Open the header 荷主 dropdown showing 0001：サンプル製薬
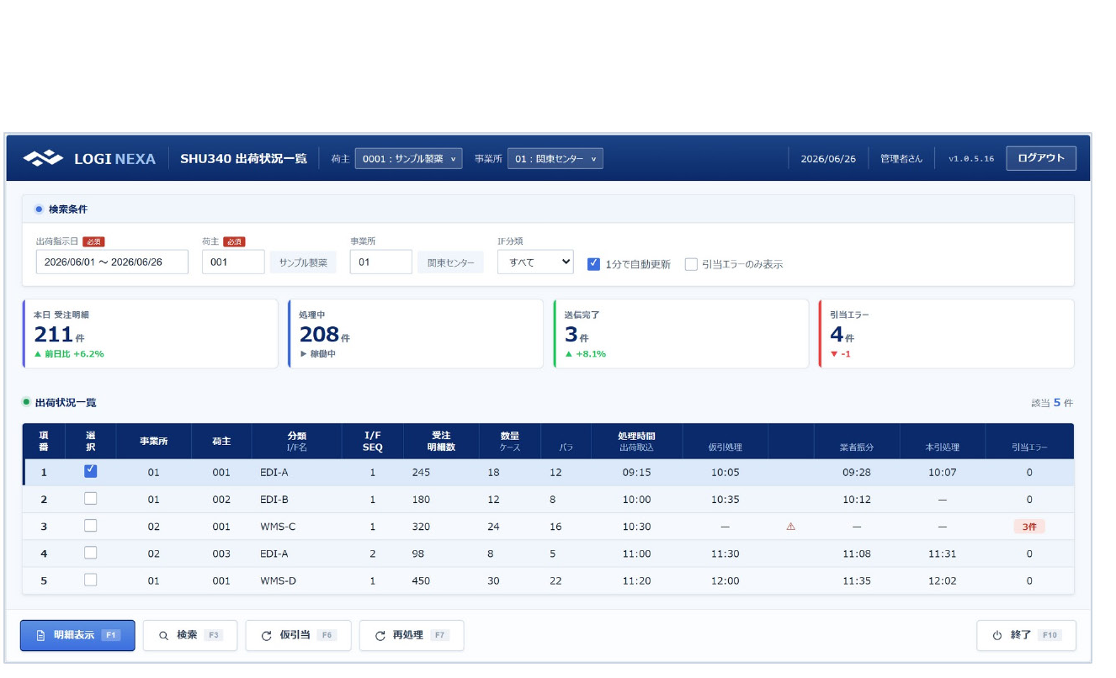 408,158
